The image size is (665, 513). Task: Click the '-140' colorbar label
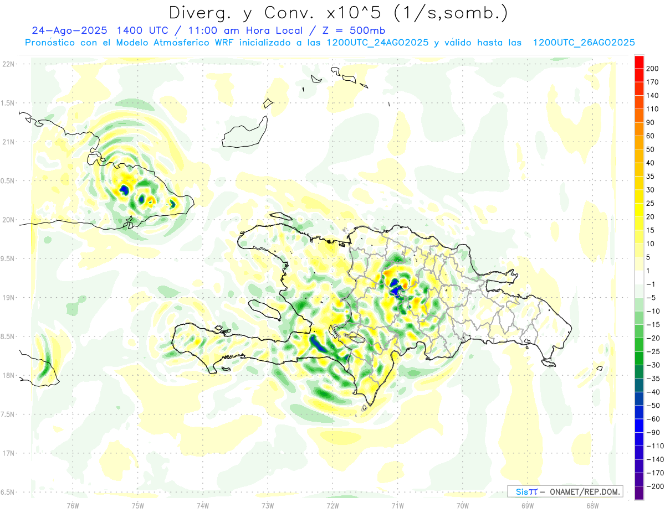click(x=654, y=459)
